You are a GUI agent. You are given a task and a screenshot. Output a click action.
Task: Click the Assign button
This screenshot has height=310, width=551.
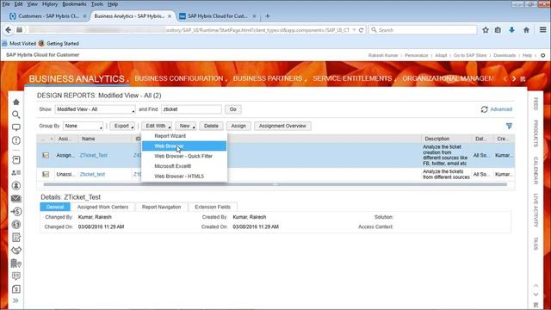(x=238, y=126)
